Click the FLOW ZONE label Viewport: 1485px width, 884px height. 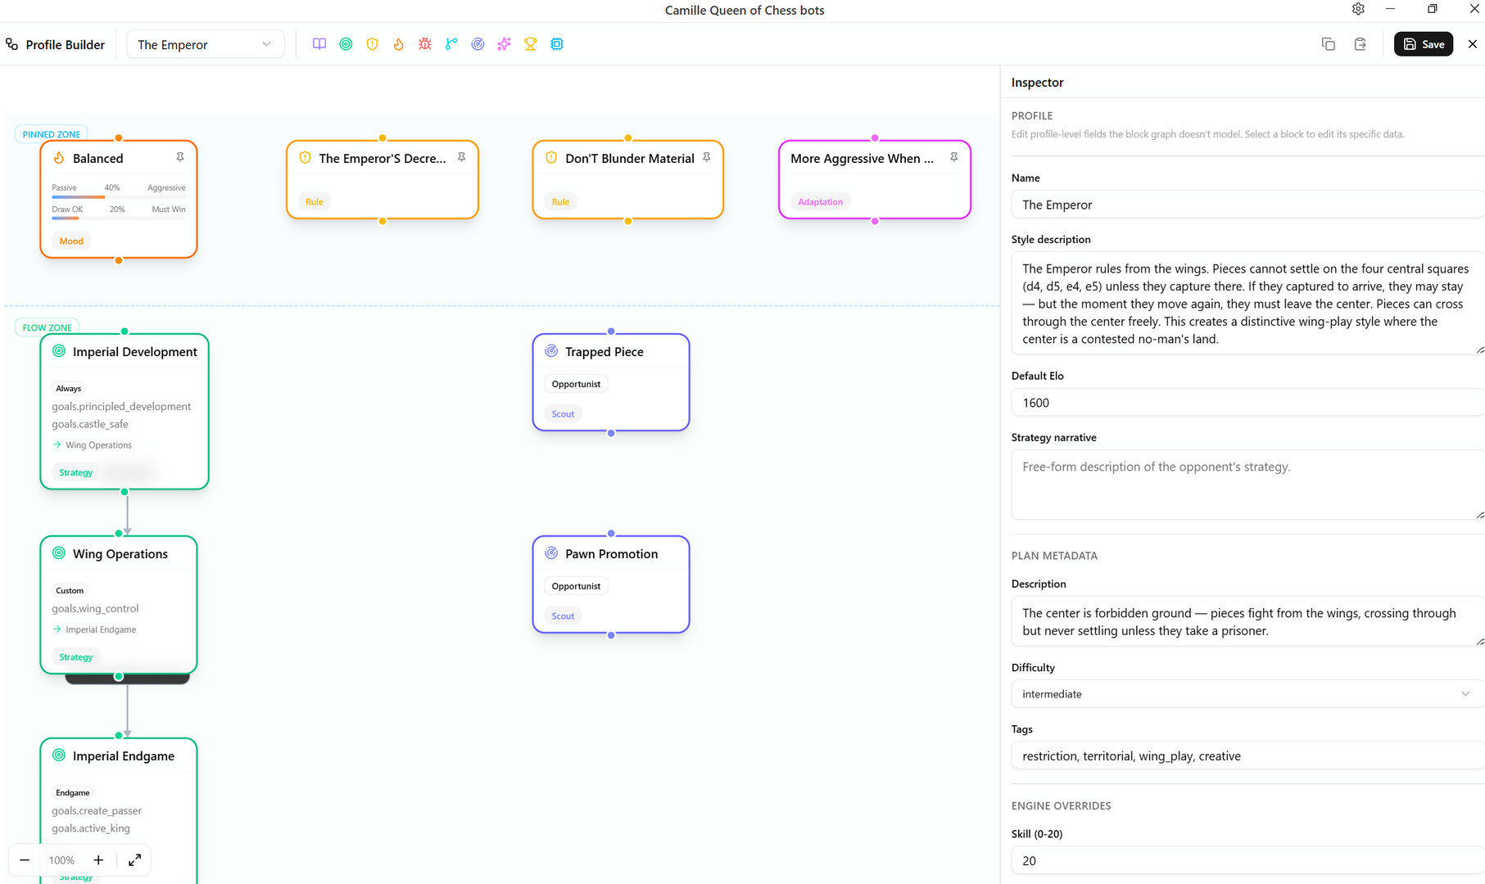point(48,327)
